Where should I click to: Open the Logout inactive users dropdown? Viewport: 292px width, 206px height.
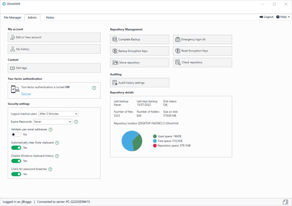pyautogui.click(x=58, y=114)
